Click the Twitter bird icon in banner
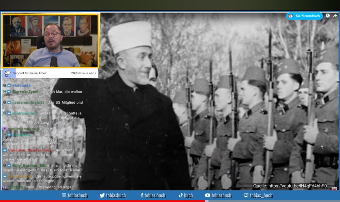 [x=102, y=195]
